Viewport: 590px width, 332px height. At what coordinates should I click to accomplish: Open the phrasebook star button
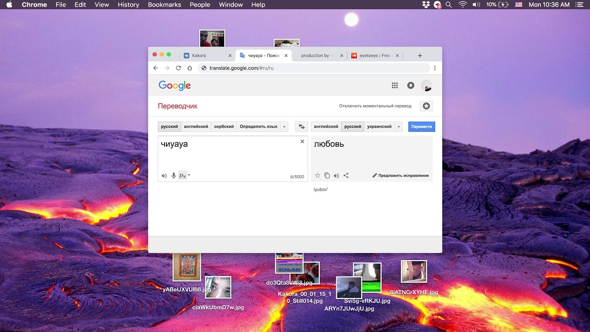pos(426,106)
